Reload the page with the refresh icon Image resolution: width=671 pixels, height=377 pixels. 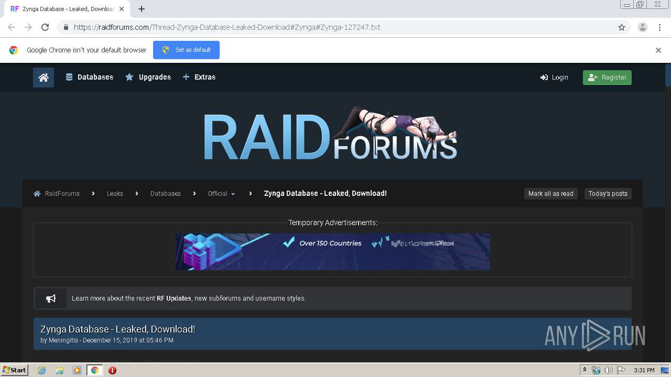tap(45, 27)
